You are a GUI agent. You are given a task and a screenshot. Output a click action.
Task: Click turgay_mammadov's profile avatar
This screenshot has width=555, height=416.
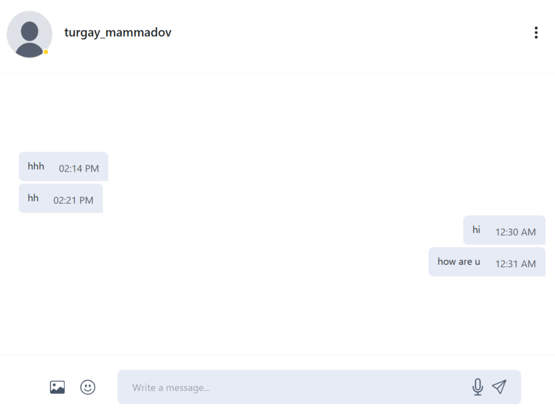point(29,34)
